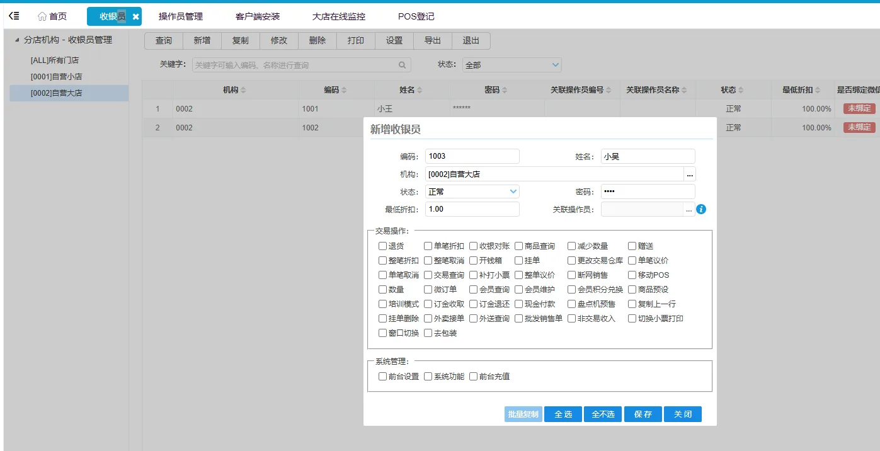Click sort arrows on 编码 column header

pyautogui.click(x=344, y=90)
